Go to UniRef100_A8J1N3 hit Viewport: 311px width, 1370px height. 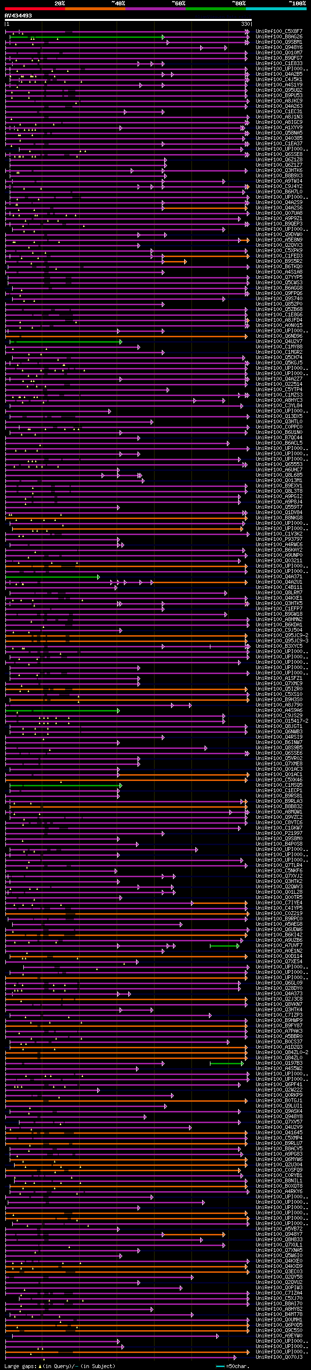tap(279, 117)
